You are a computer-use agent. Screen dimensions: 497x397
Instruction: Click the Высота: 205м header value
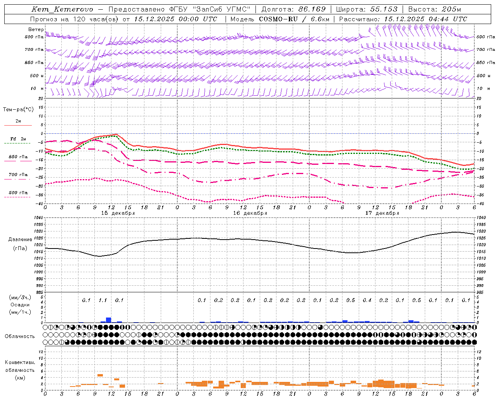[x=434, y=9]
